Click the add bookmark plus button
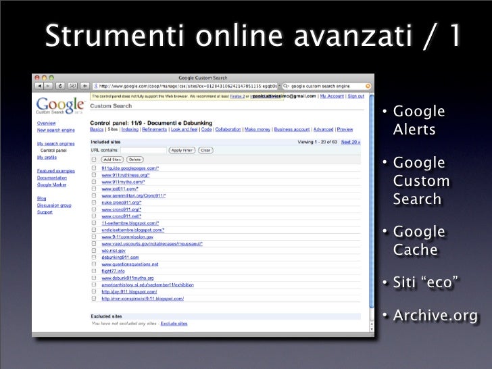Screen dimensions: 492x369 click(x=85, y=86)
